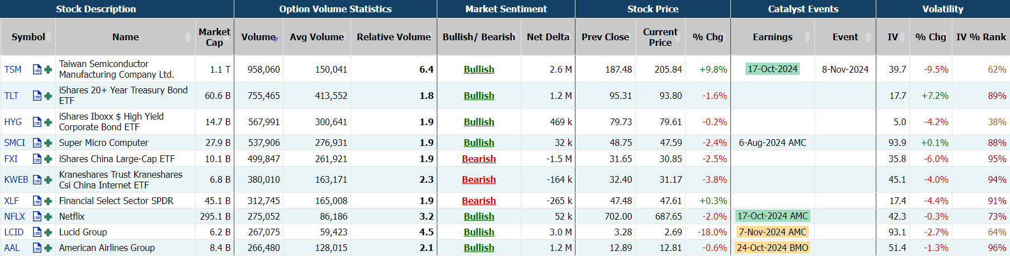This screenshot has width=1010, height=256.
Task: Click the green plus icon for TLT
Action: [x=48, y=96]
